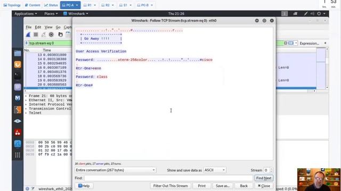Viewport: 341px width, 191px height.
Task: Click the shark fin start capture icon
Action: click(x=28, y=34)
